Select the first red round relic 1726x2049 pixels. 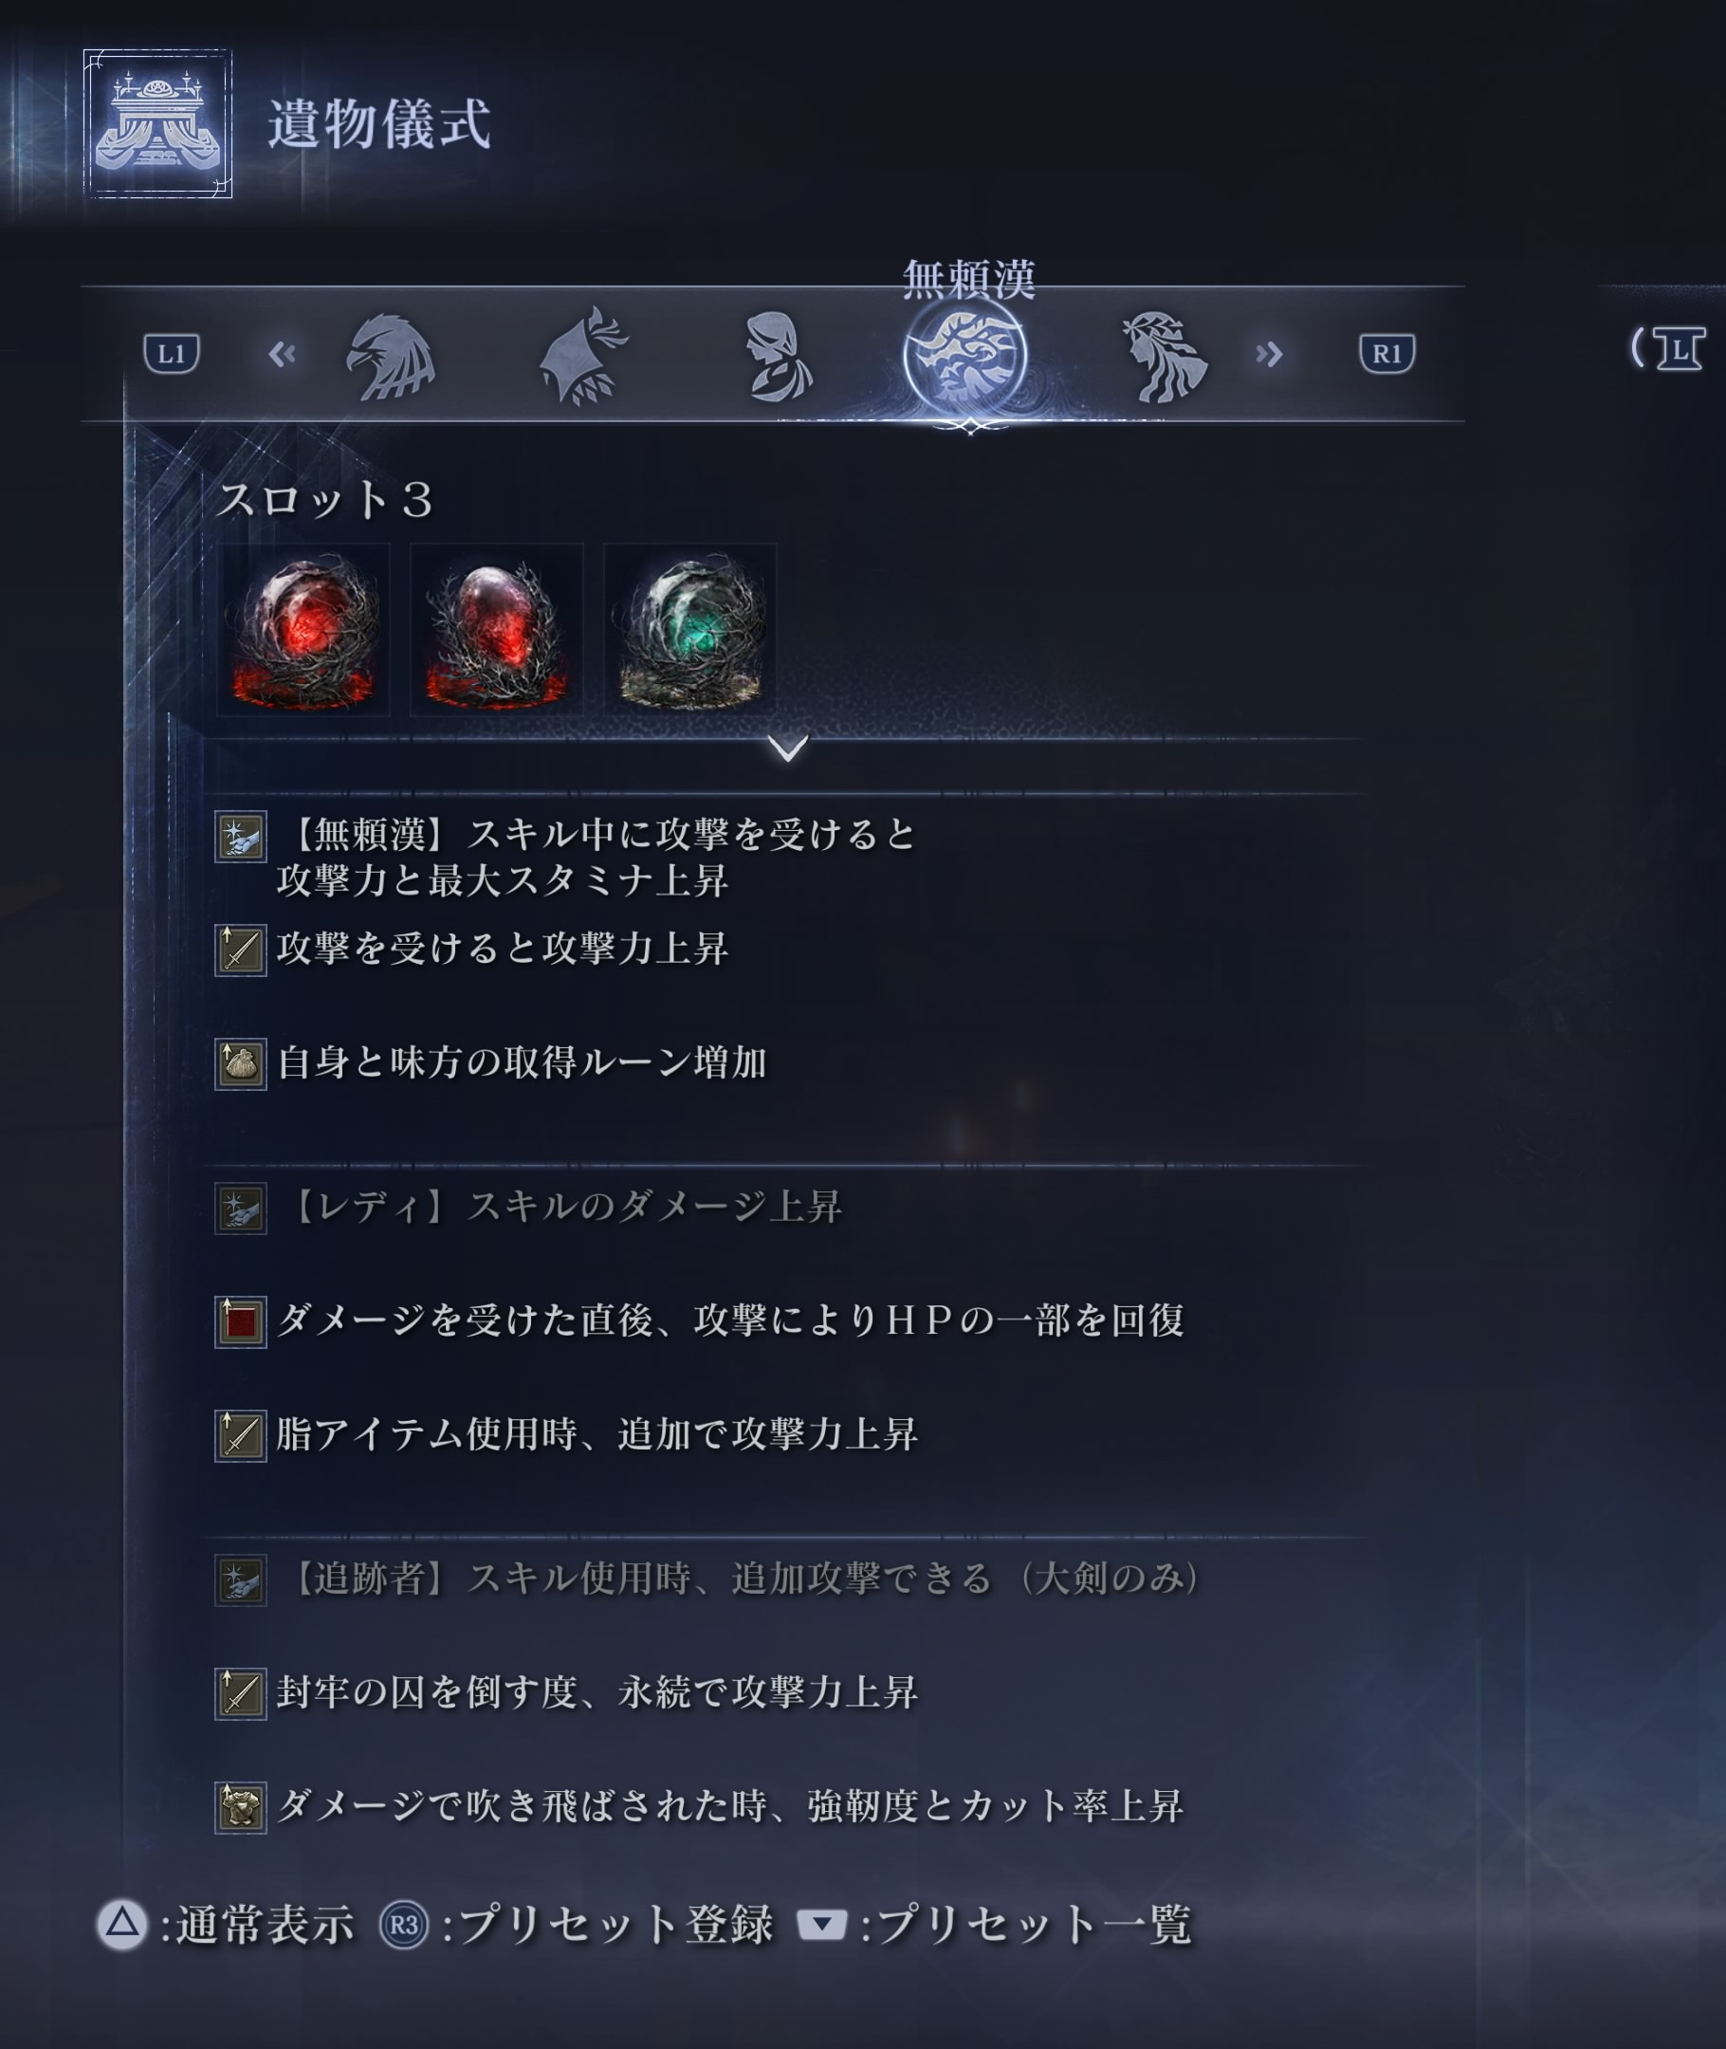coord(303,630)
